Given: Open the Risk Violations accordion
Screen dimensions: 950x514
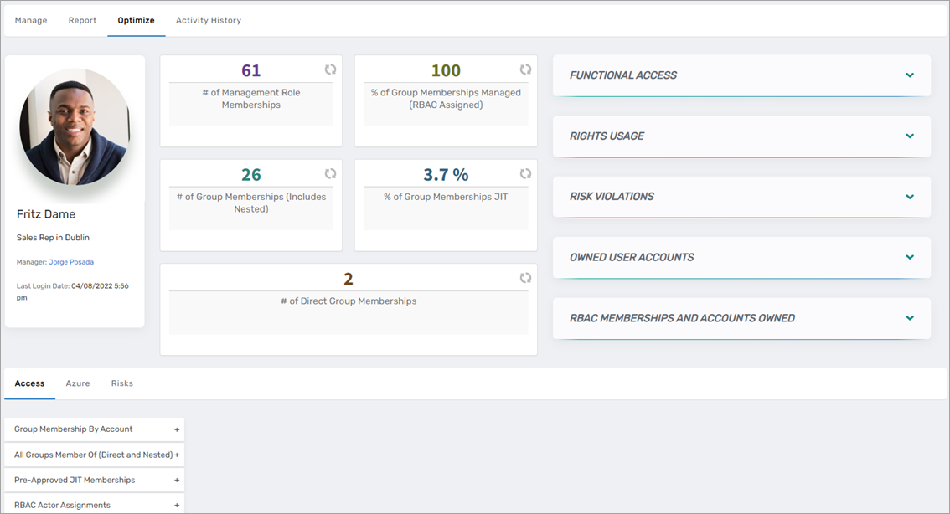Looking at the screenshot, I should tap(909, 197).
